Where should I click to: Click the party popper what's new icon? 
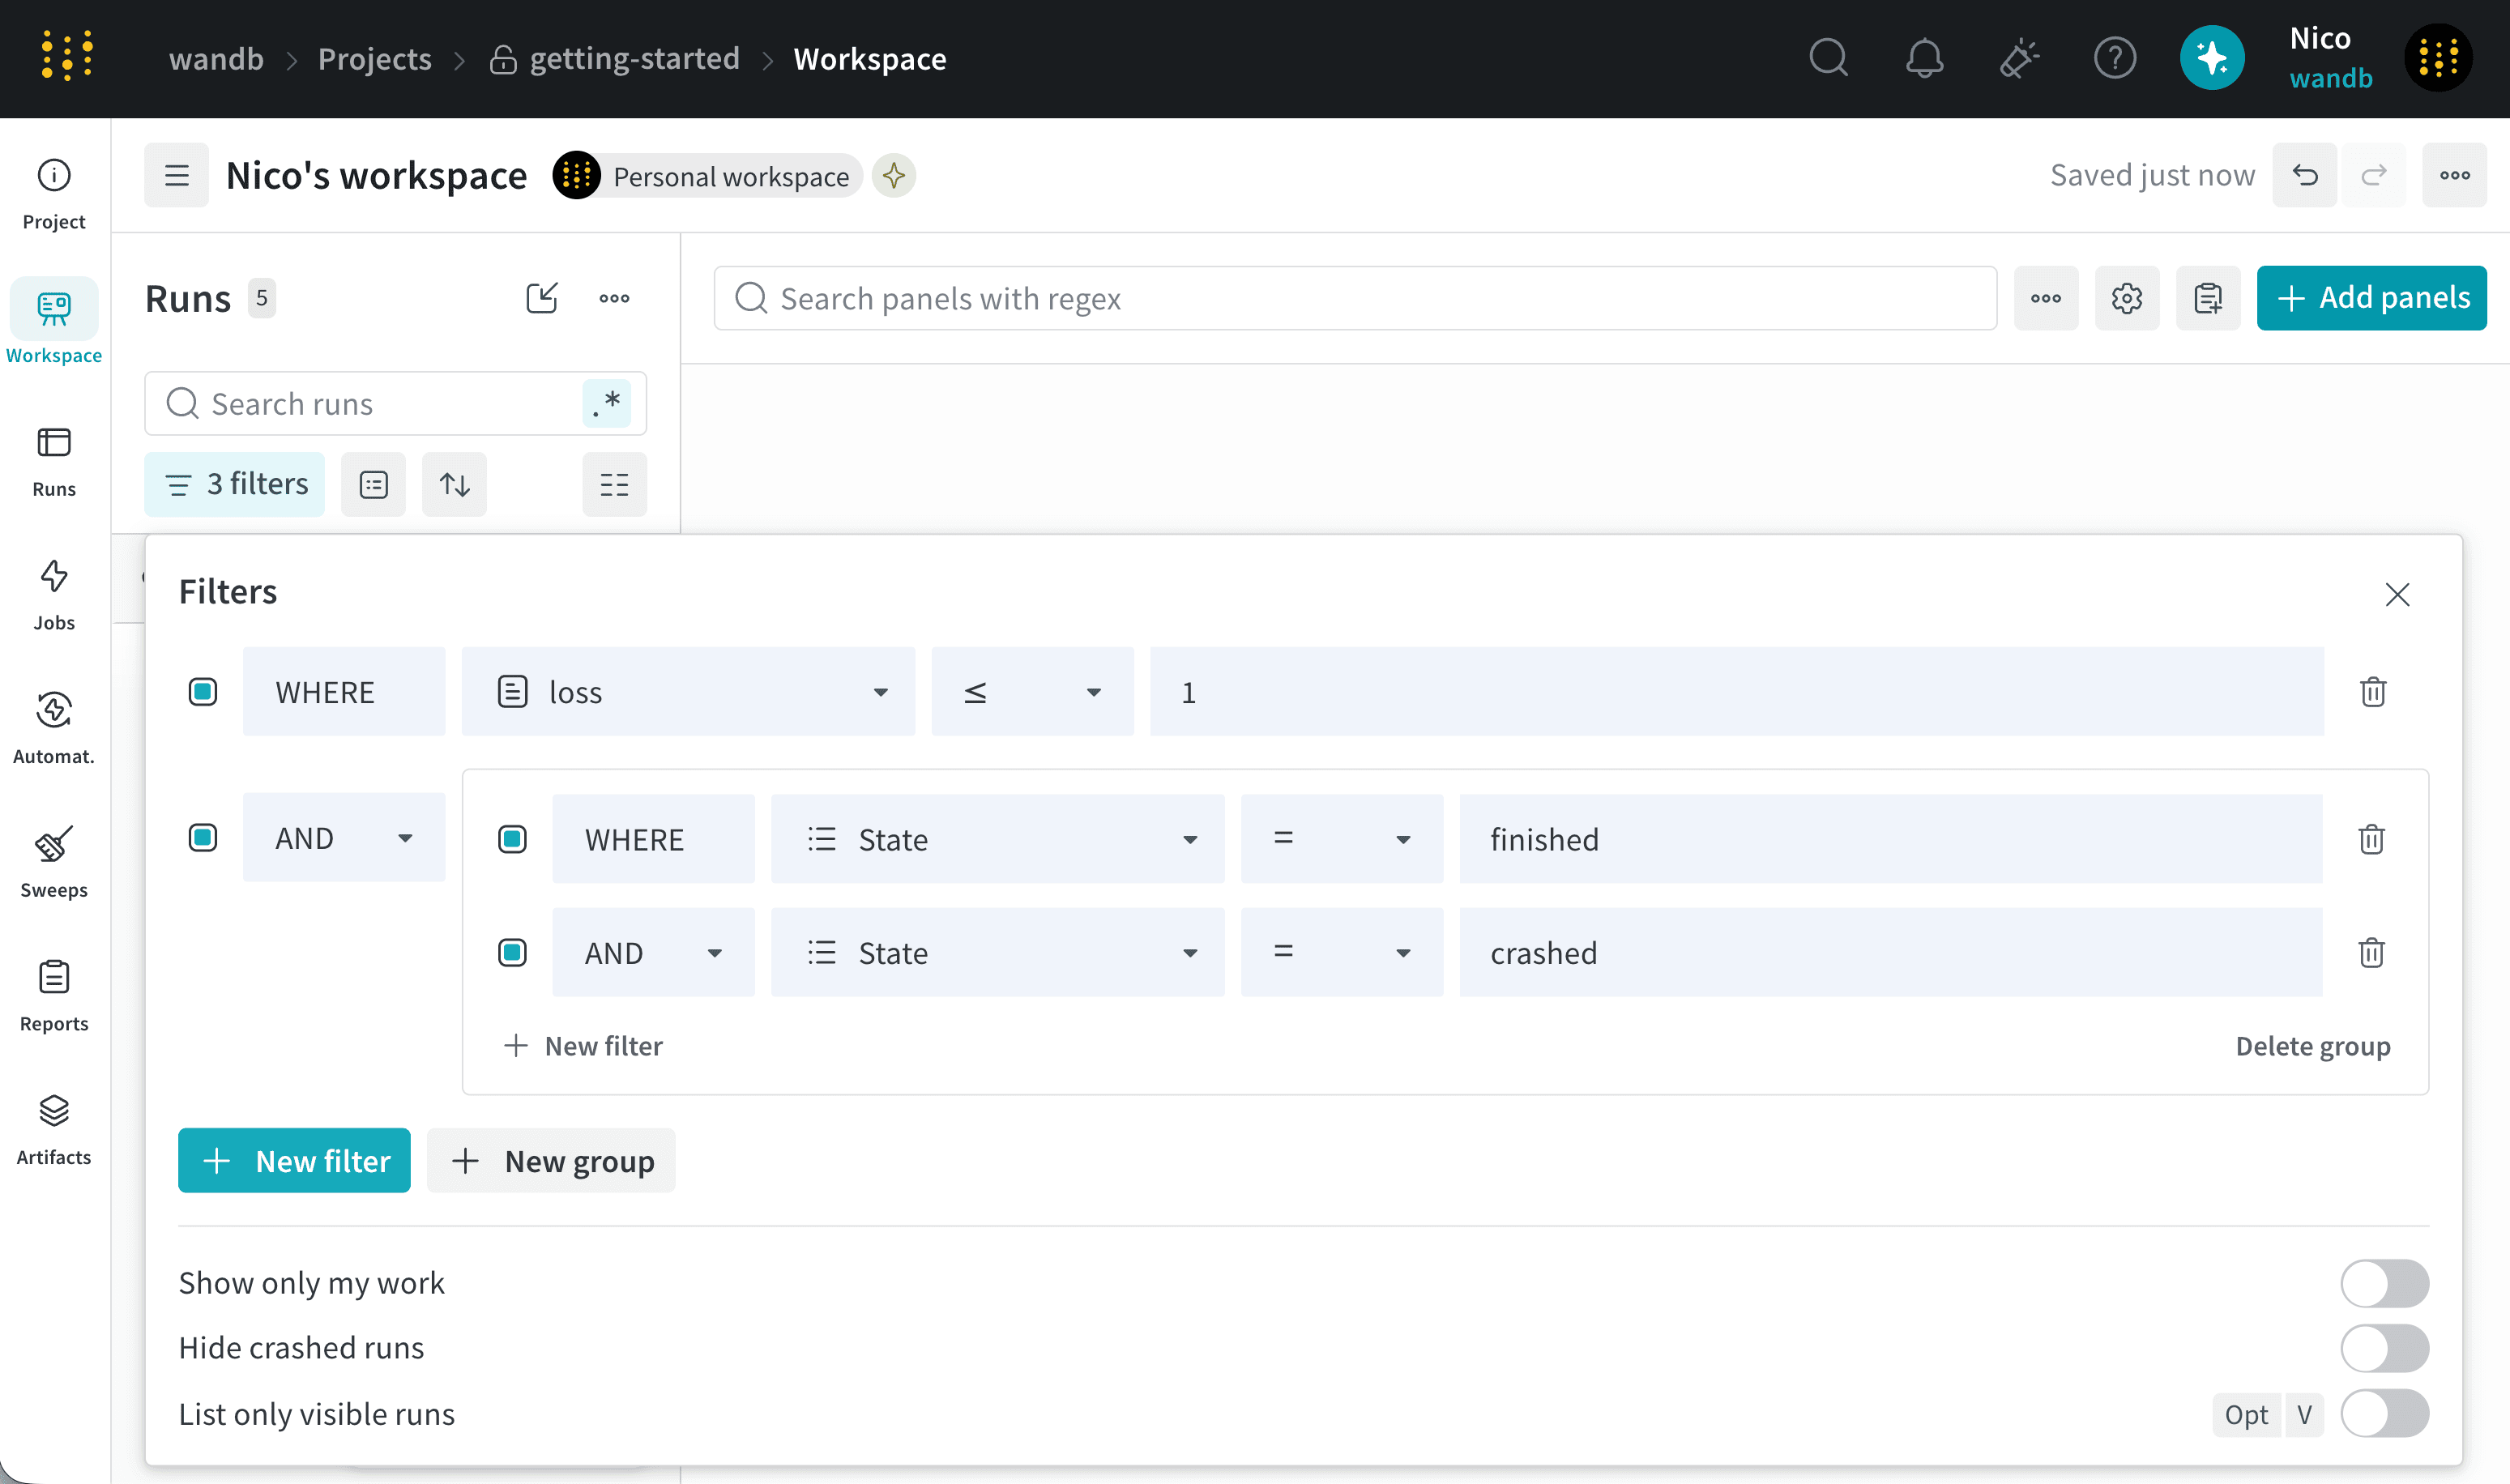[x=2019, y=58]
